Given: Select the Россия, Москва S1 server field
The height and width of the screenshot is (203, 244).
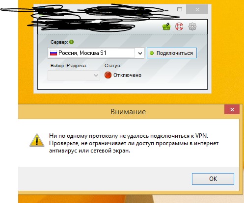Looking at the screenshot, I should (x=96, y=53).
